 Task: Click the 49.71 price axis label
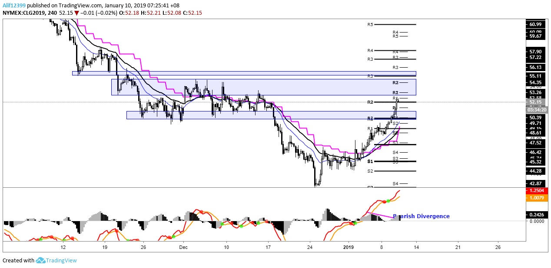[x=535, y=124]
